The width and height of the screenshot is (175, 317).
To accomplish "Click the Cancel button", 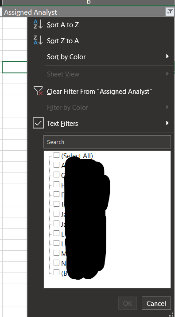I will pyautogui.click(x=156, y=303).
